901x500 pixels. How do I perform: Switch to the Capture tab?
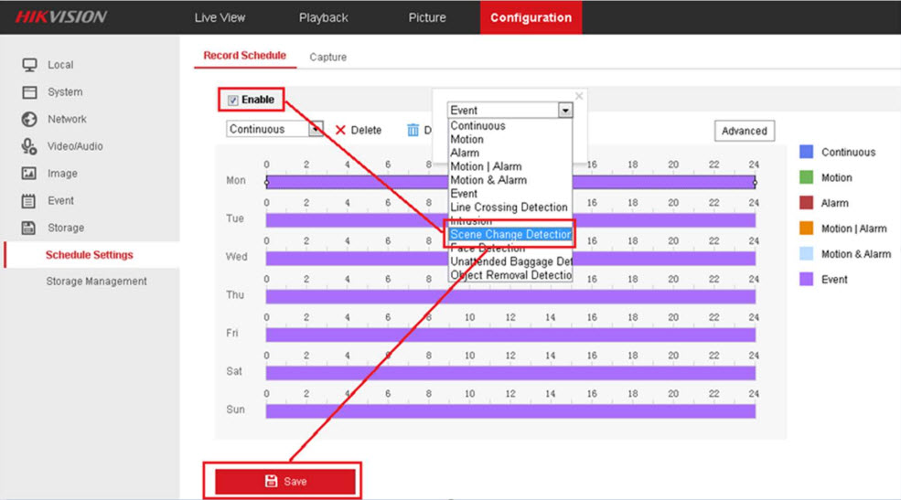pos(327,57)
